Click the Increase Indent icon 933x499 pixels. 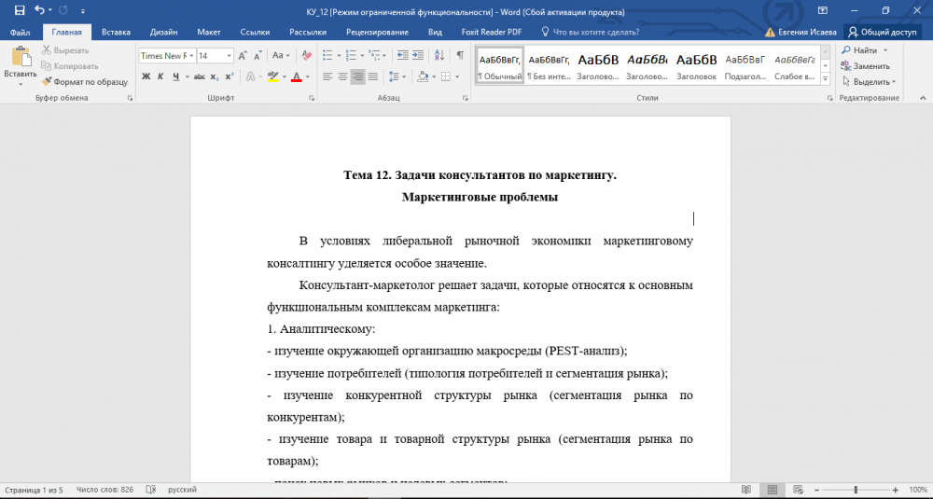pos(419,56)
